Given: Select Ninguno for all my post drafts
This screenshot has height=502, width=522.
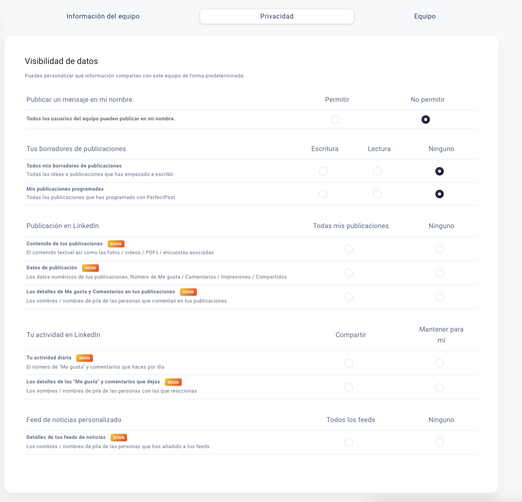Looking at the screenshot, I should (x=440, y=171).
